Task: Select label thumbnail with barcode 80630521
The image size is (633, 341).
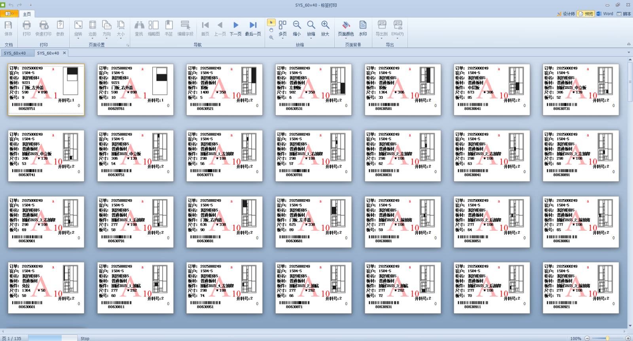Action: (x=224, y=90)
